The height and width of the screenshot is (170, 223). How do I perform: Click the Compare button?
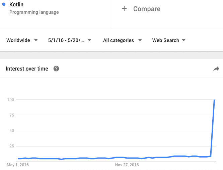pos(147,9)
